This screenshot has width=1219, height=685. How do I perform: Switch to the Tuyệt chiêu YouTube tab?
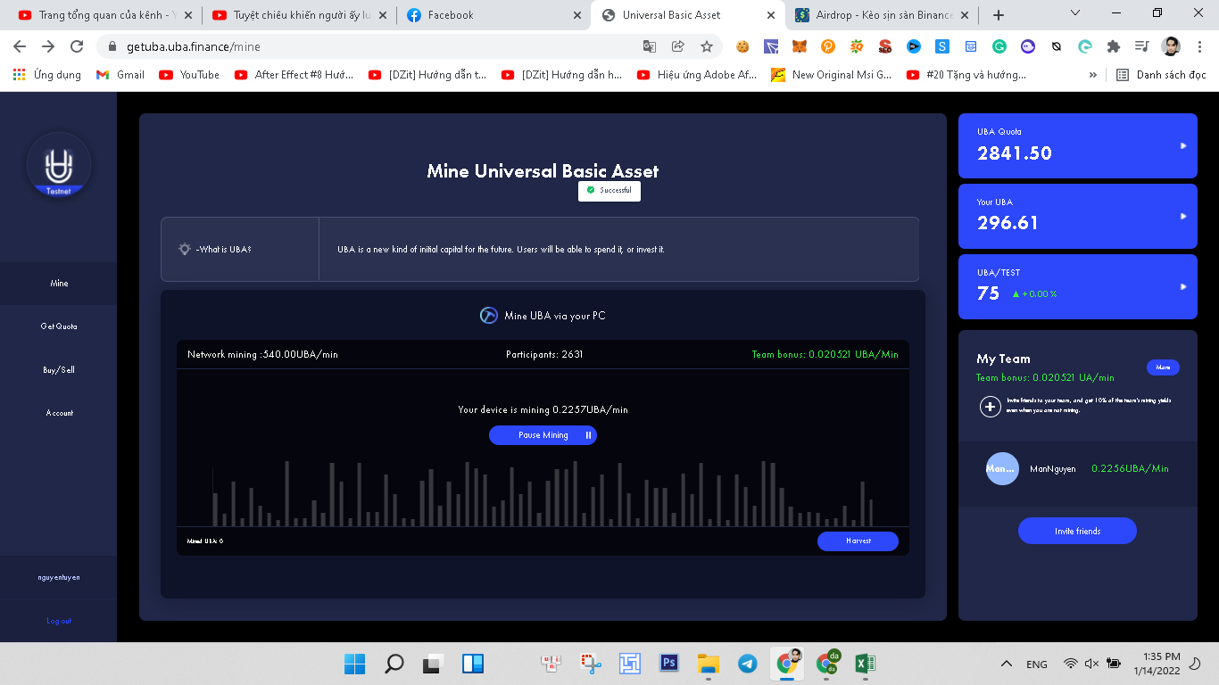coord(299,15)
